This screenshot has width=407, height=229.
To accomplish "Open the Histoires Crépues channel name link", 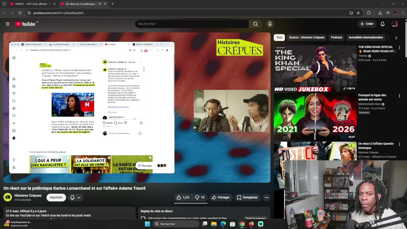I will 28,196.
